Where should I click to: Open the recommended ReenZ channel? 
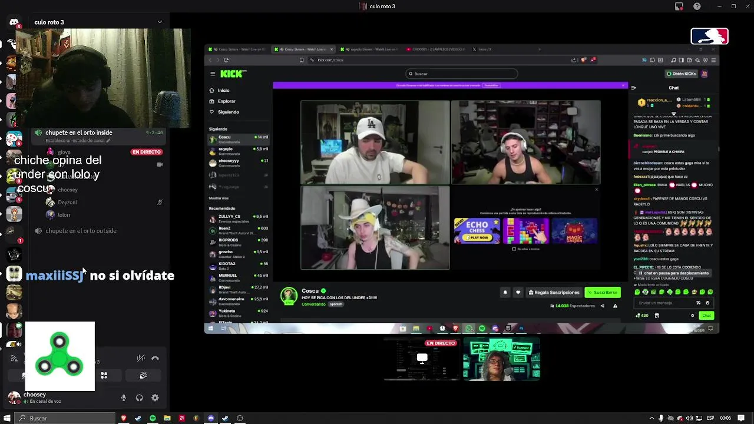click(x=239, y=230)
